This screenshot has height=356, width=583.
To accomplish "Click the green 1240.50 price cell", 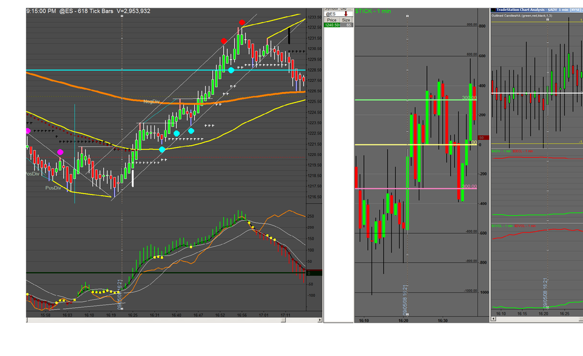I will tap(332, 25).
